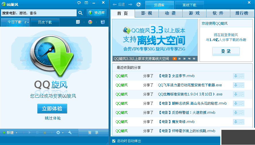Share 反恐特警组 movie with friends icon

pos(242,113)
